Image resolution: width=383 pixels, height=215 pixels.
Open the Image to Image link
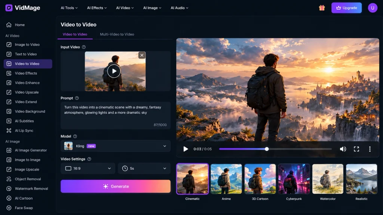[27, 160]
